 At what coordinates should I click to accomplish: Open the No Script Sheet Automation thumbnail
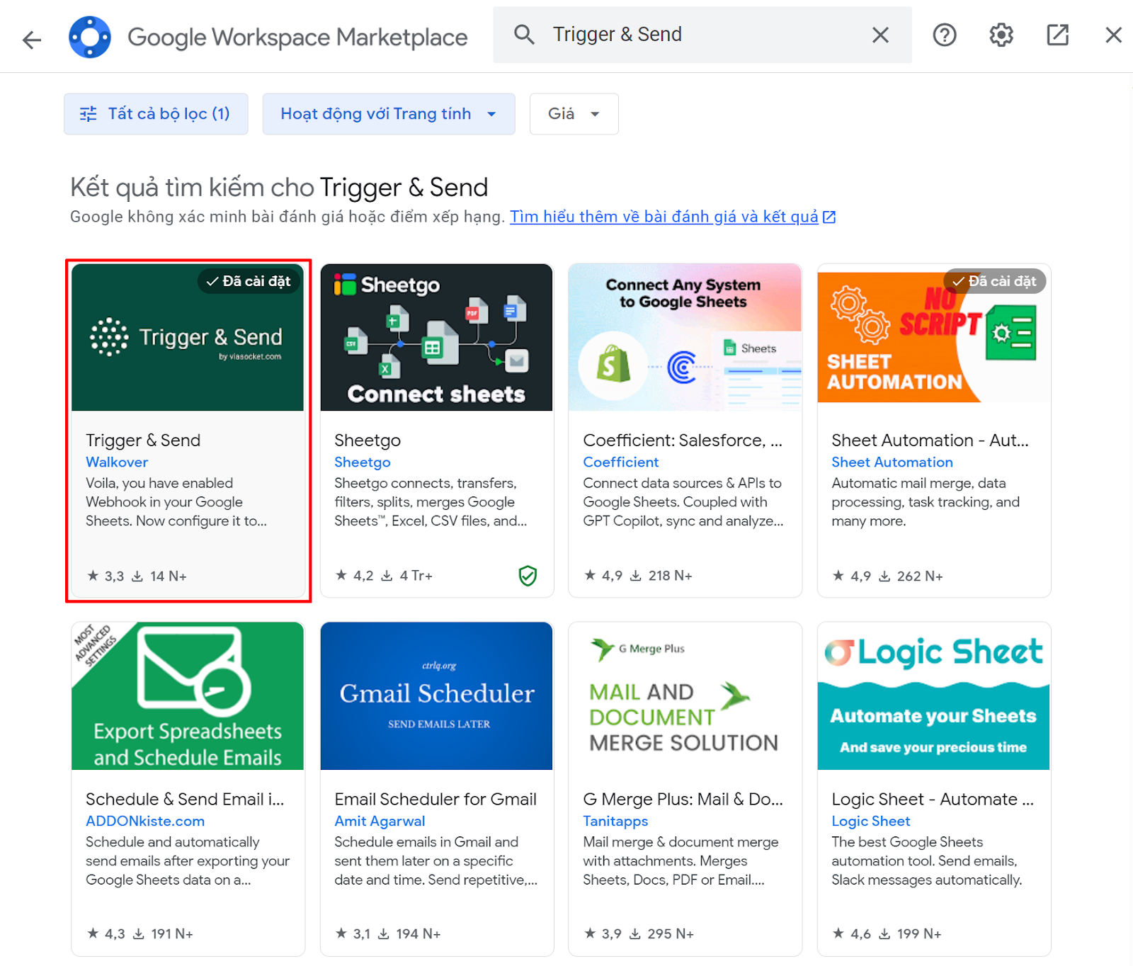click(x=933, y=337)
